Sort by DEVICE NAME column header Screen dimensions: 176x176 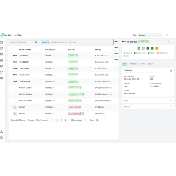25,50
